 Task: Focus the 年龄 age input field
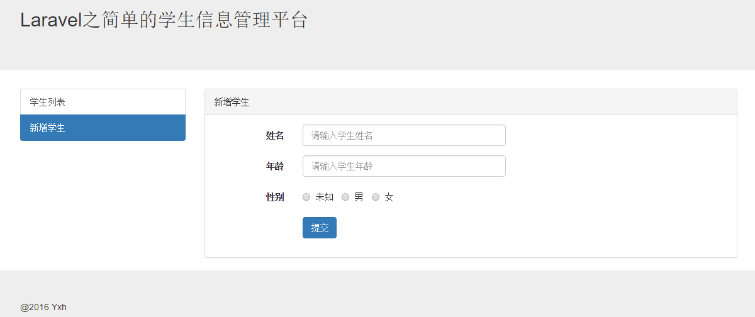tap(404, 166)
